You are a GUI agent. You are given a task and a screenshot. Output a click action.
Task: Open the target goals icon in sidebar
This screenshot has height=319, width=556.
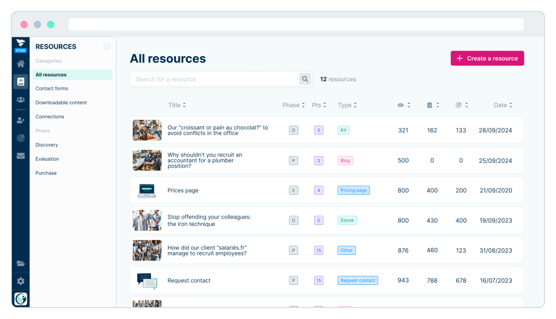coord(20,138)
